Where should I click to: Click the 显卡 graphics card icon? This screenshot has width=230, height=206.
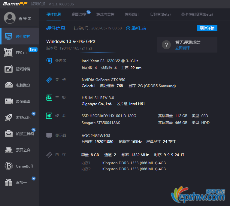click(49, 80)
